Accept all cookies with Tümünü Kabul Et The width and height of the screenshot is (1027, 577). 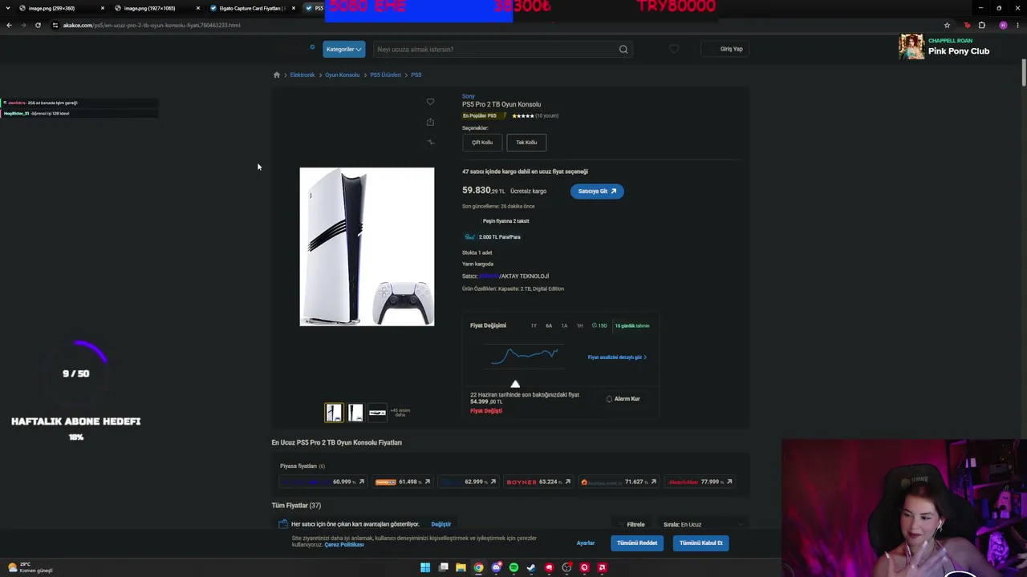701,543
